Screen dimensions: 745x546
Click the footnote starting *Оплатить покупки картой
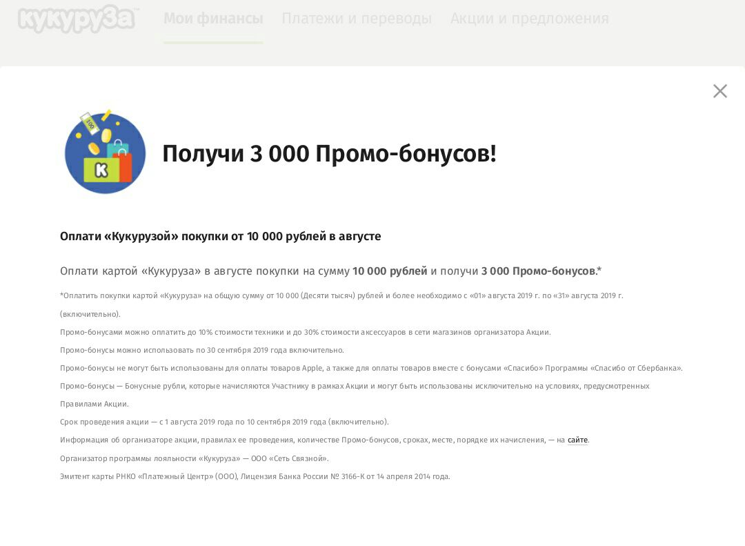pos(341,305)
